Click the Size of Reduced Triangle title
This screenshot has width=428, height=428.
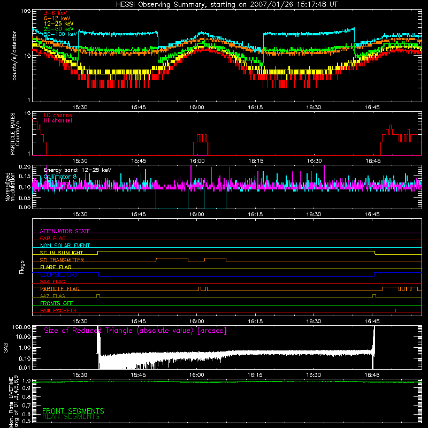[x=135, y=331]
